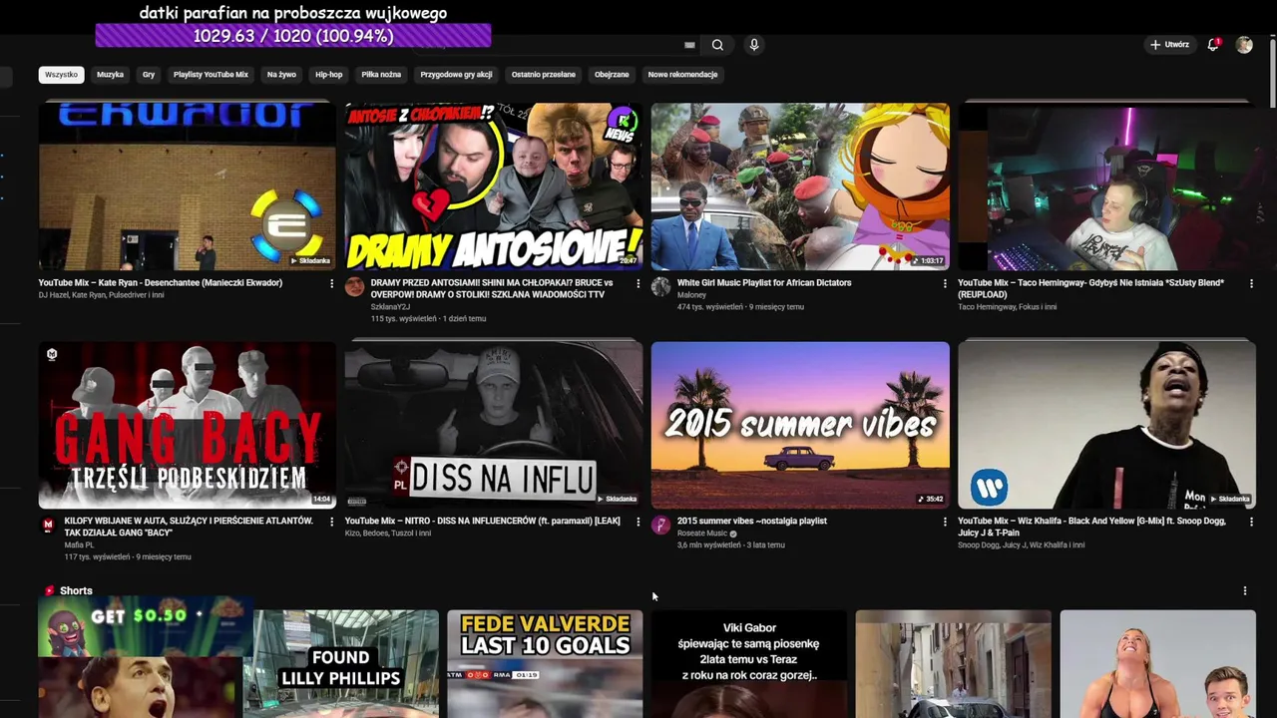The width and height of the screenshot is (1277, 718).
Task: Open Maloney channel name link
Action: (x=691, y=295)
